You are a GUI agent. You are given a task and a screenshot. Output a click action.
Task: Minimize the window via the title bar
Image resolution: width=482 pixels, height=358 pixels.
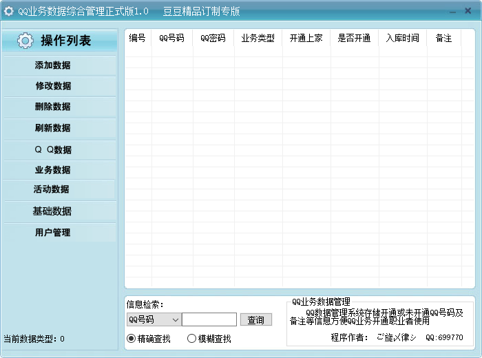[x=452, y=12]
